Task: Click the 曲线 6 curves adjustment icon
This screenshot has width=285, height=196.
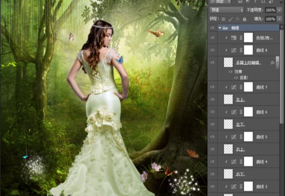Action: 233,112
